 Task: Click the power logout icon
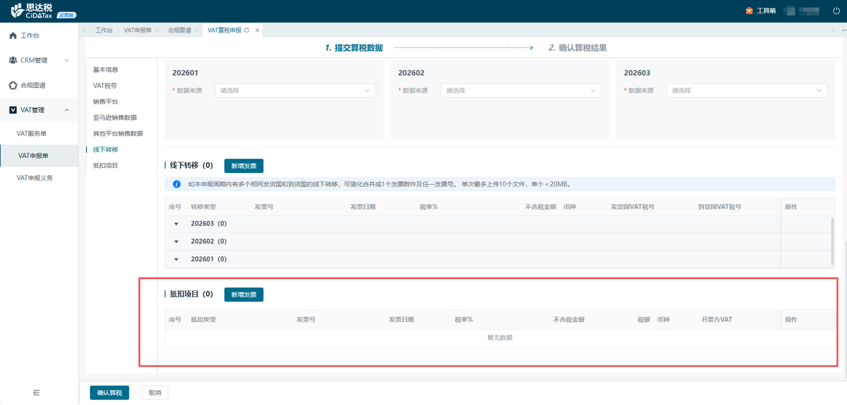point(836,11)
